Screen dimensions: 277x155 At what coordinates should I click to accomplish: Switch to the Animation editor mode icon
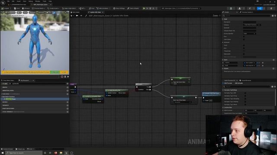pyautogui.click(x=250, y=8)
